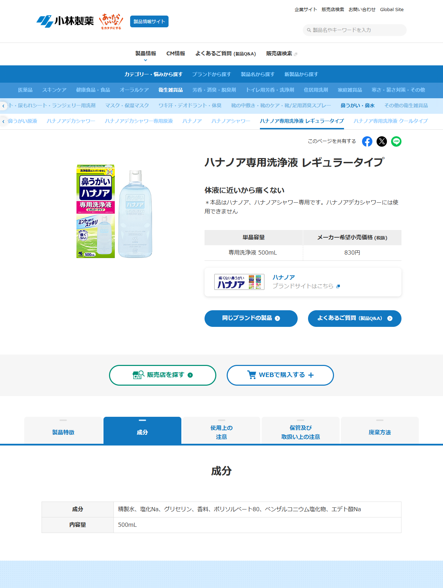Select 製品名から探す tab
Viewport: 443px width, 588px height.
(258, 74)
